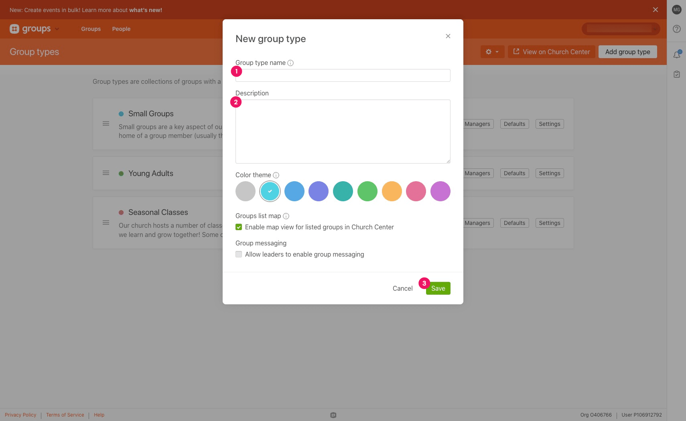Screen dimensions: 686x421
Task: Click the footer Planning Center logo icon
Action: [333, 415]
